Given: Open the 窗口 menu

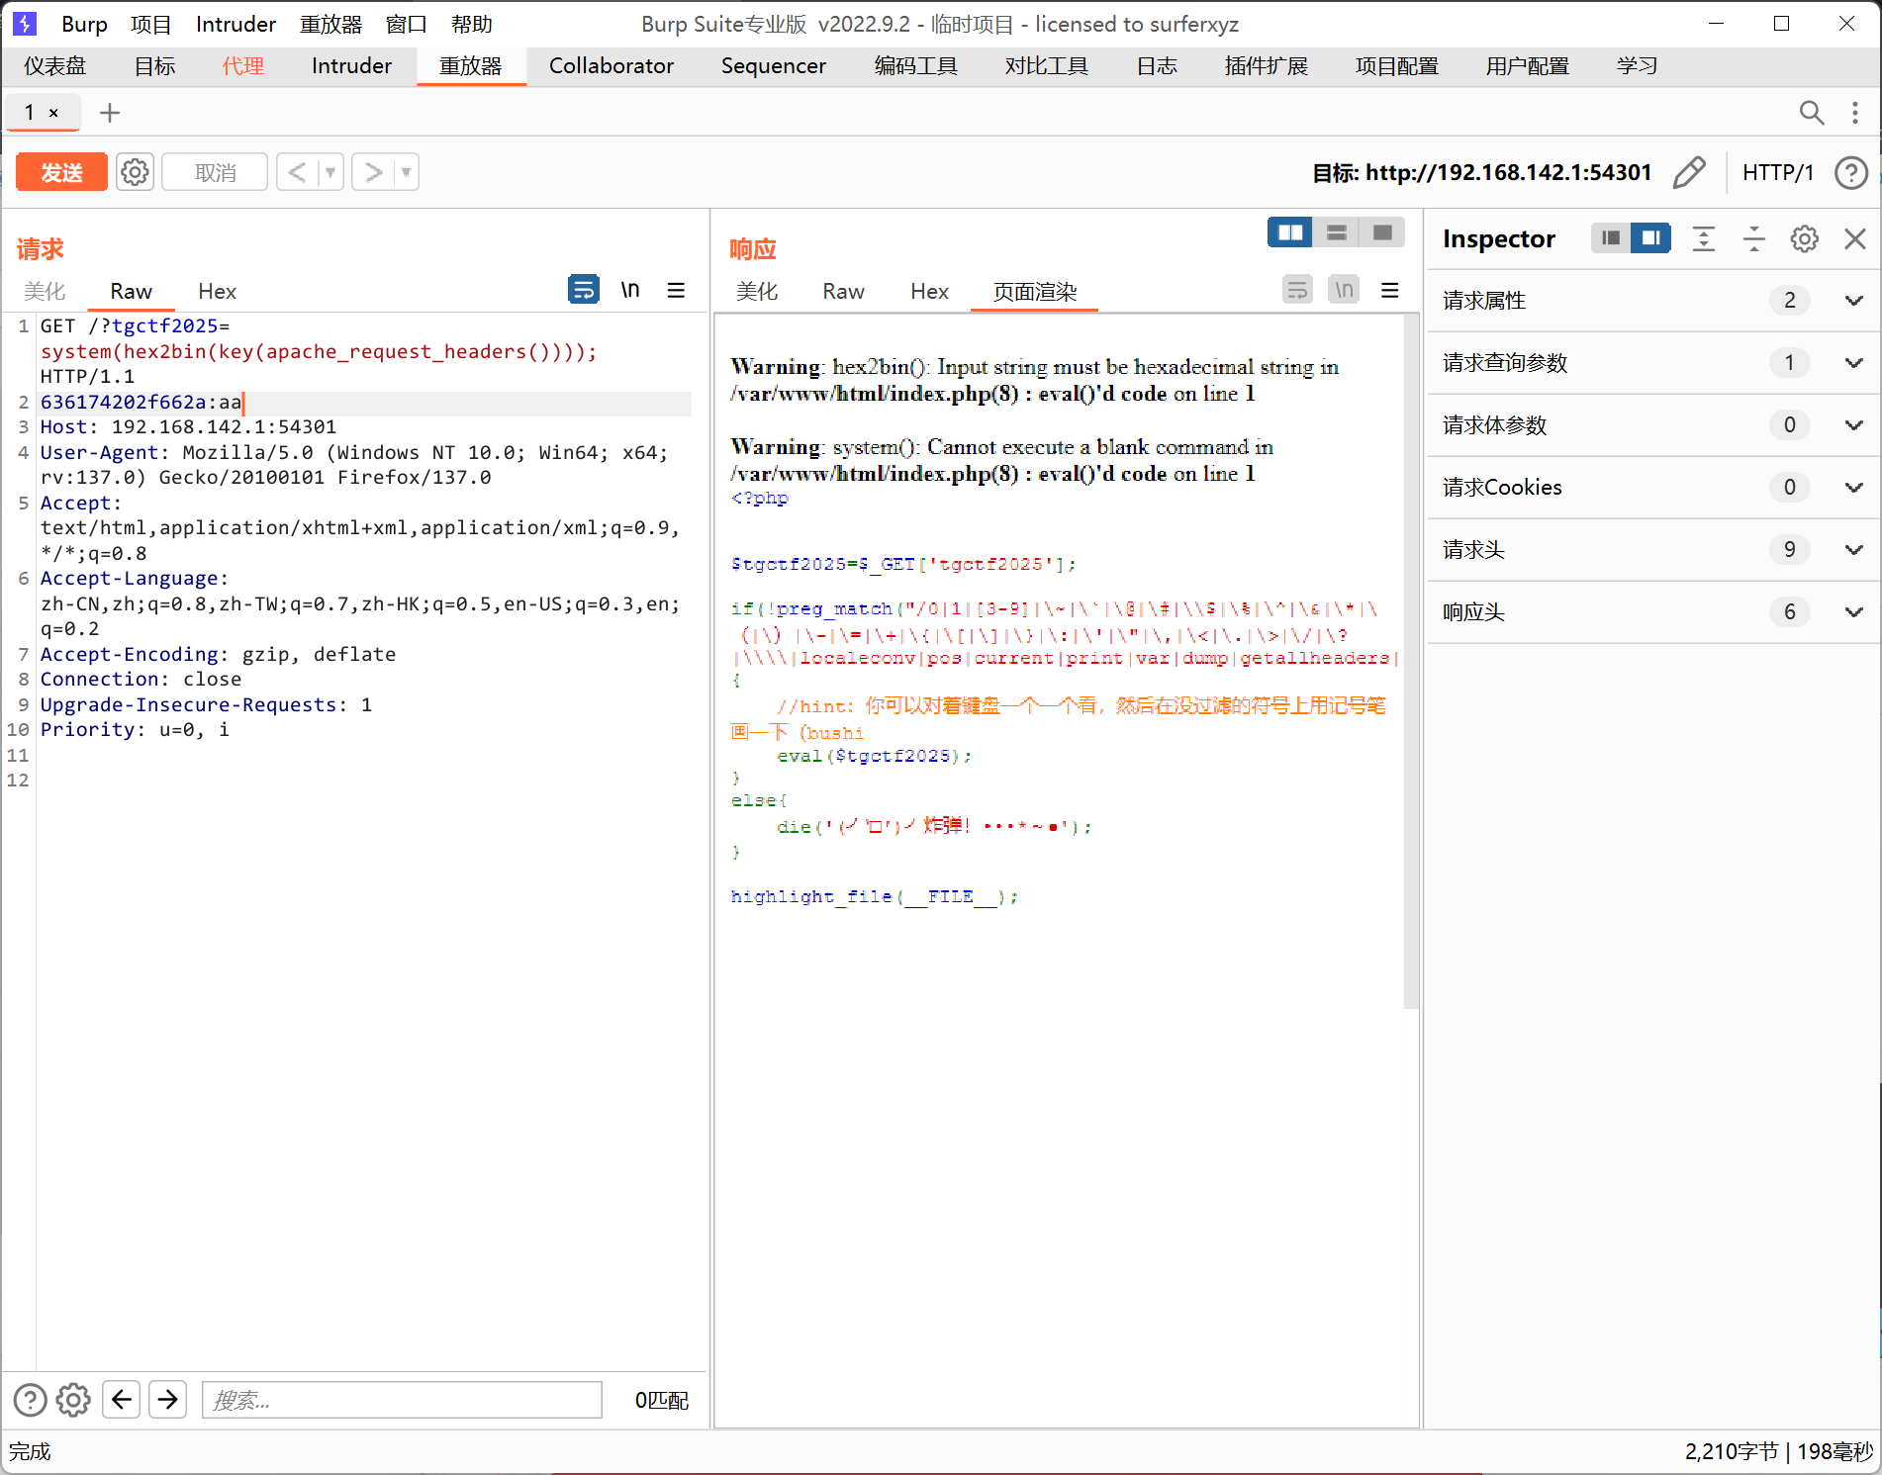Looking at the screenshot, I should coord(406,24).
